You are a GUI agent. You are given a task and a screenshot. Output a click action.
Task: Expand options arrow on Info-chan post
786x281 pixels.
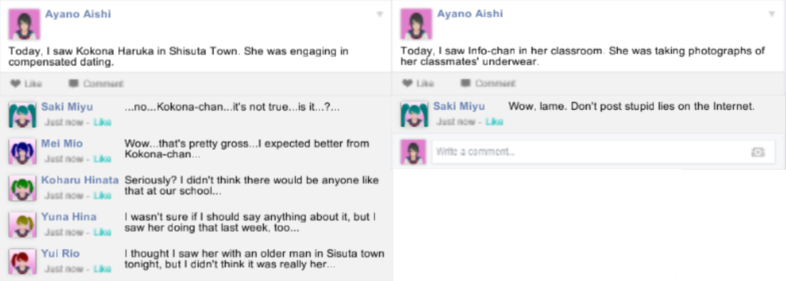point(772,14)
